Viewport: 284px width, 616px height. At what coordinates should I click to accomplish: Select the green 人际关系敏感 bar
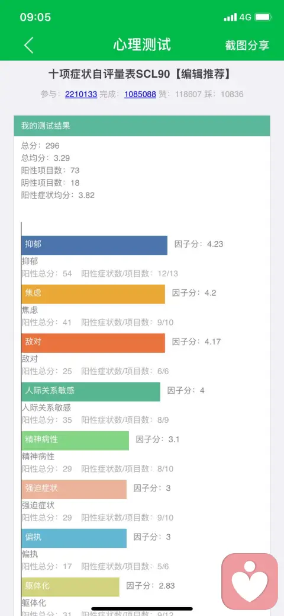91,392
